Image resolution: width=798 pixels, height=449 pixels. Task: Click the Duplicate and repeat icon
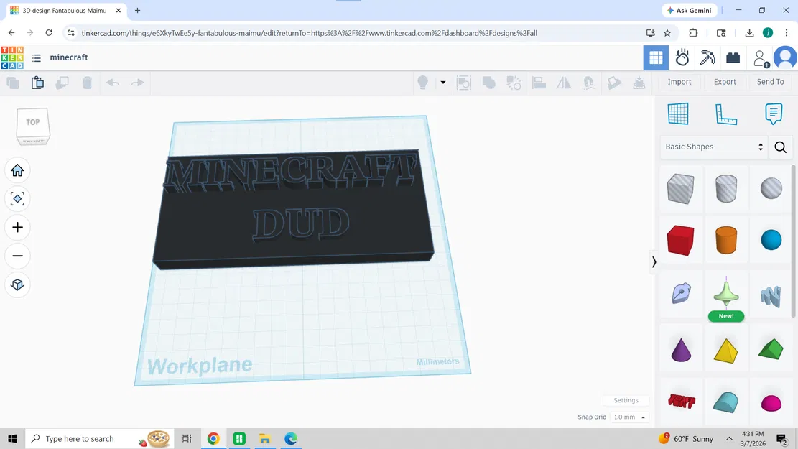coord(62,83)
